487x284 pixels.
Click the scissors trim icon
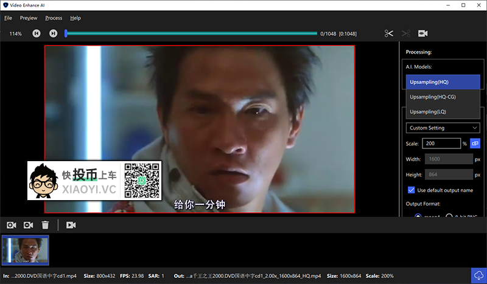click(388, 33)
